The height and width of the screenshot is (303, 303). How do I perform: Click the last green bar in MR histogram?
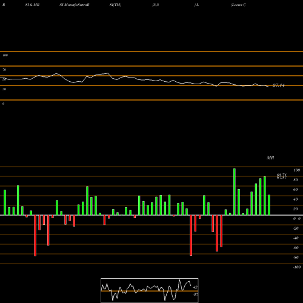pyautogui.click(x=269, y=205)
